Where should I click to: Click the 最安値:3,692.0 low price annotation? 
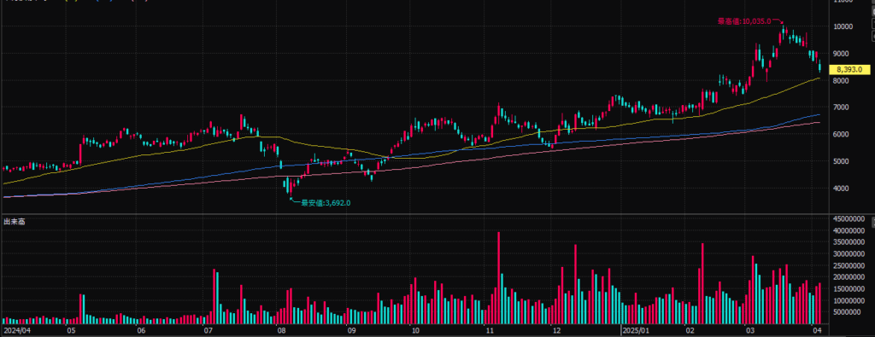pos(326,203)
